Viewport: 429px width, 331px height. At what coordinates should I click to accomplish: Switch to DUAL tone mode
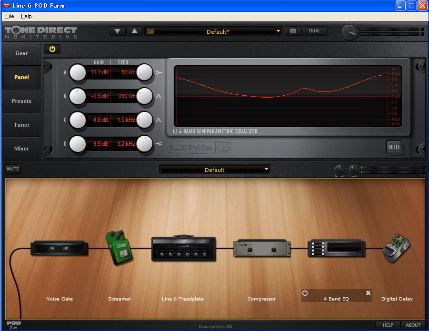coord(315,31)
